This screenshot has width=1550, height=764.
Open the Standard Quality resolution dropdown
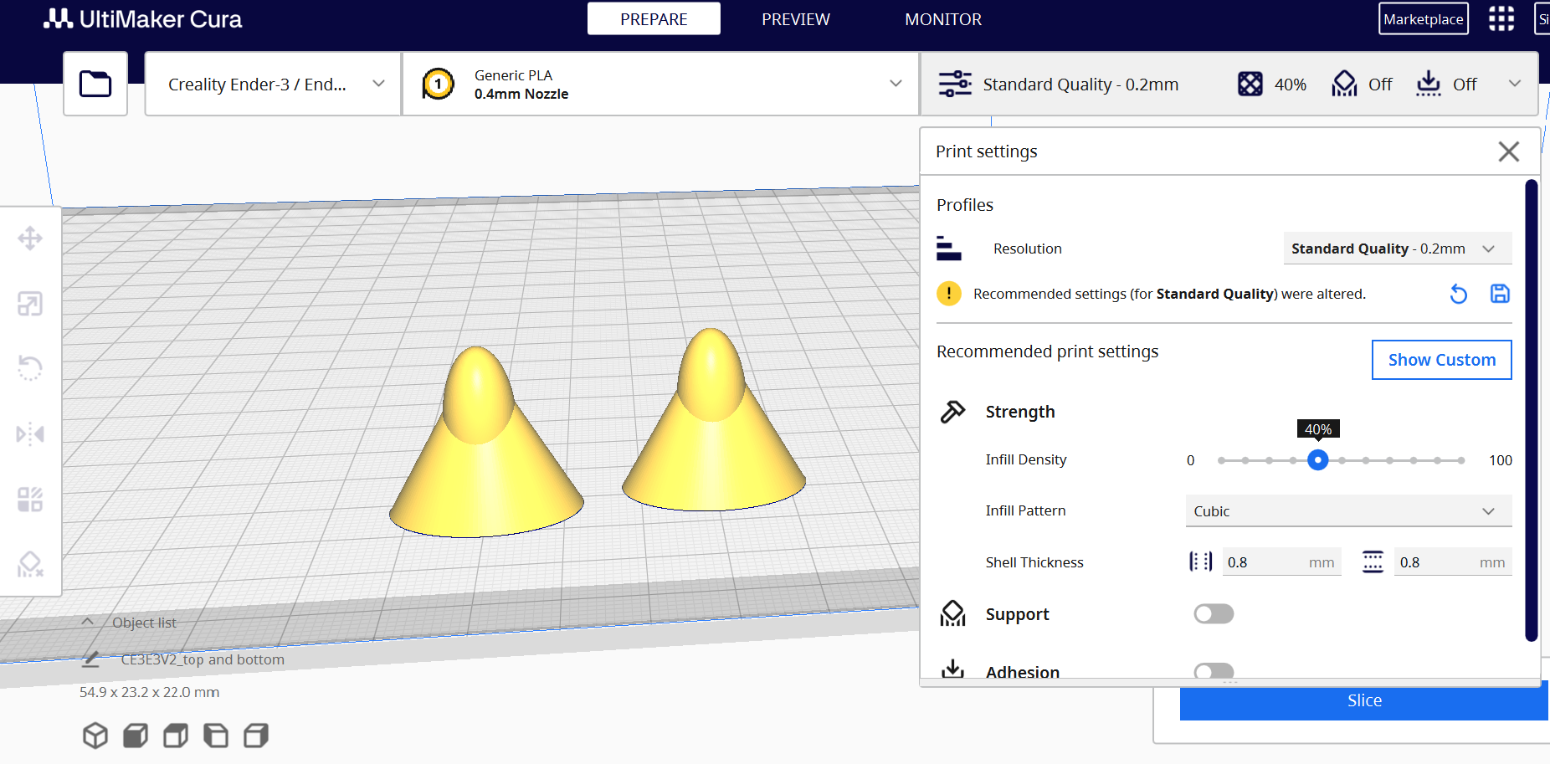(x=1398, y=249)
